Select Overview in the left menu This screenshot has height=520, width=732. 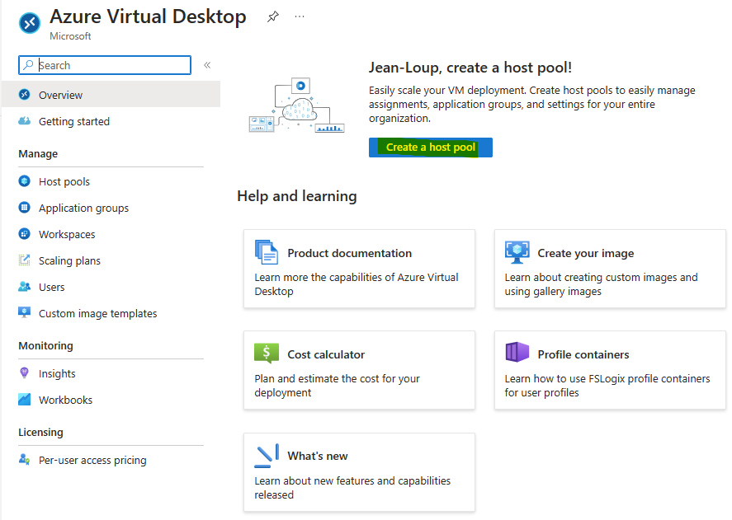[111, 95]
